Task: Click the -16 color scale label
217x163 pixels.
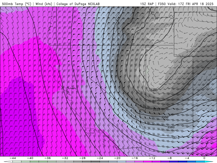Action: (x=135, y=158)
